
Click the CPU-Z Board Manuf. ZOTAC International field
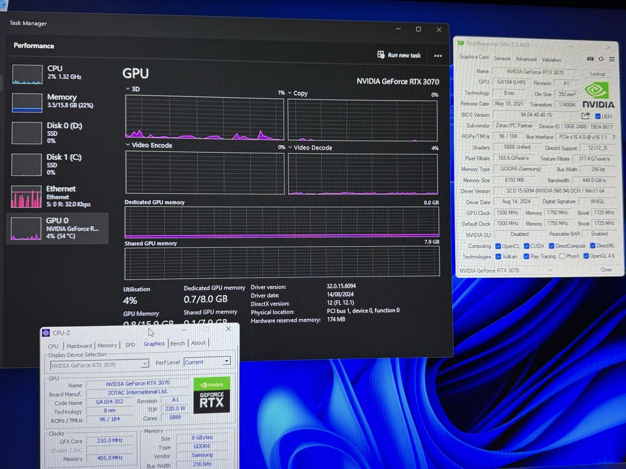click(137, 391)
